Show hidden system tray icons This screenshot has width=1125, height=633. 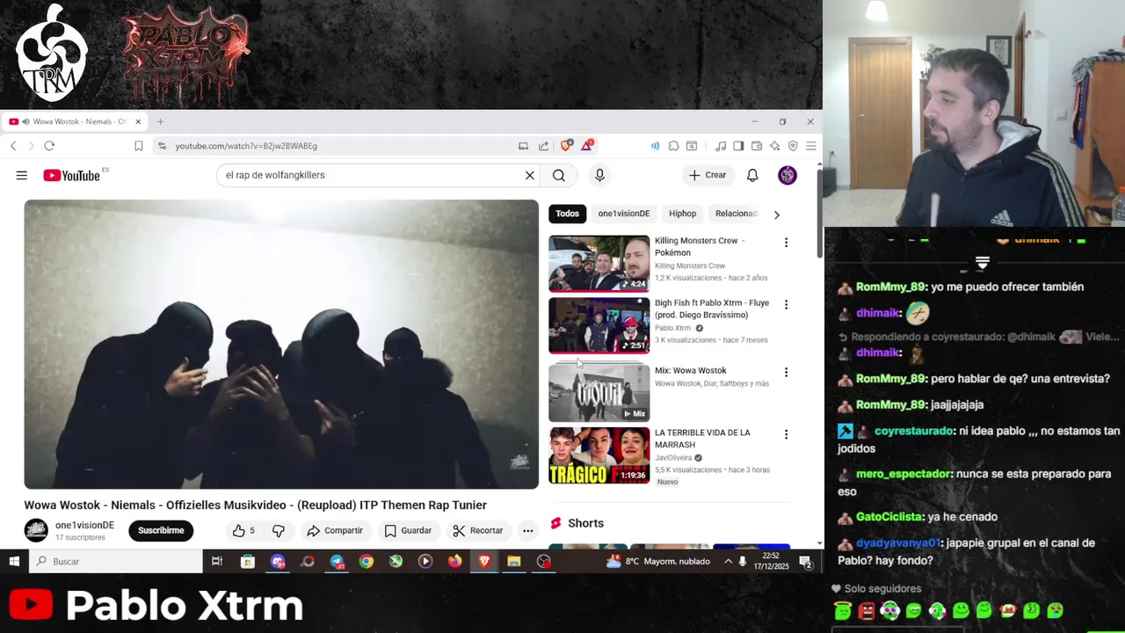click(728, 561)
